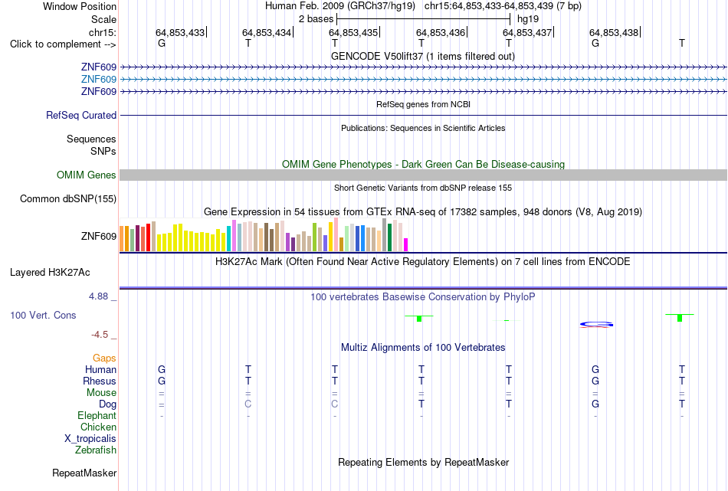Click the Sequences track label
This screenshot has height=491, width=728.
point(91,139)
